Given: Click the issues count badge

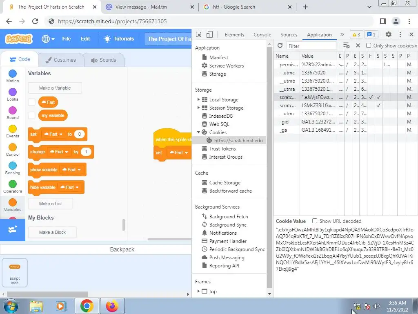Looking at the screenshot, I should [371, 34].
